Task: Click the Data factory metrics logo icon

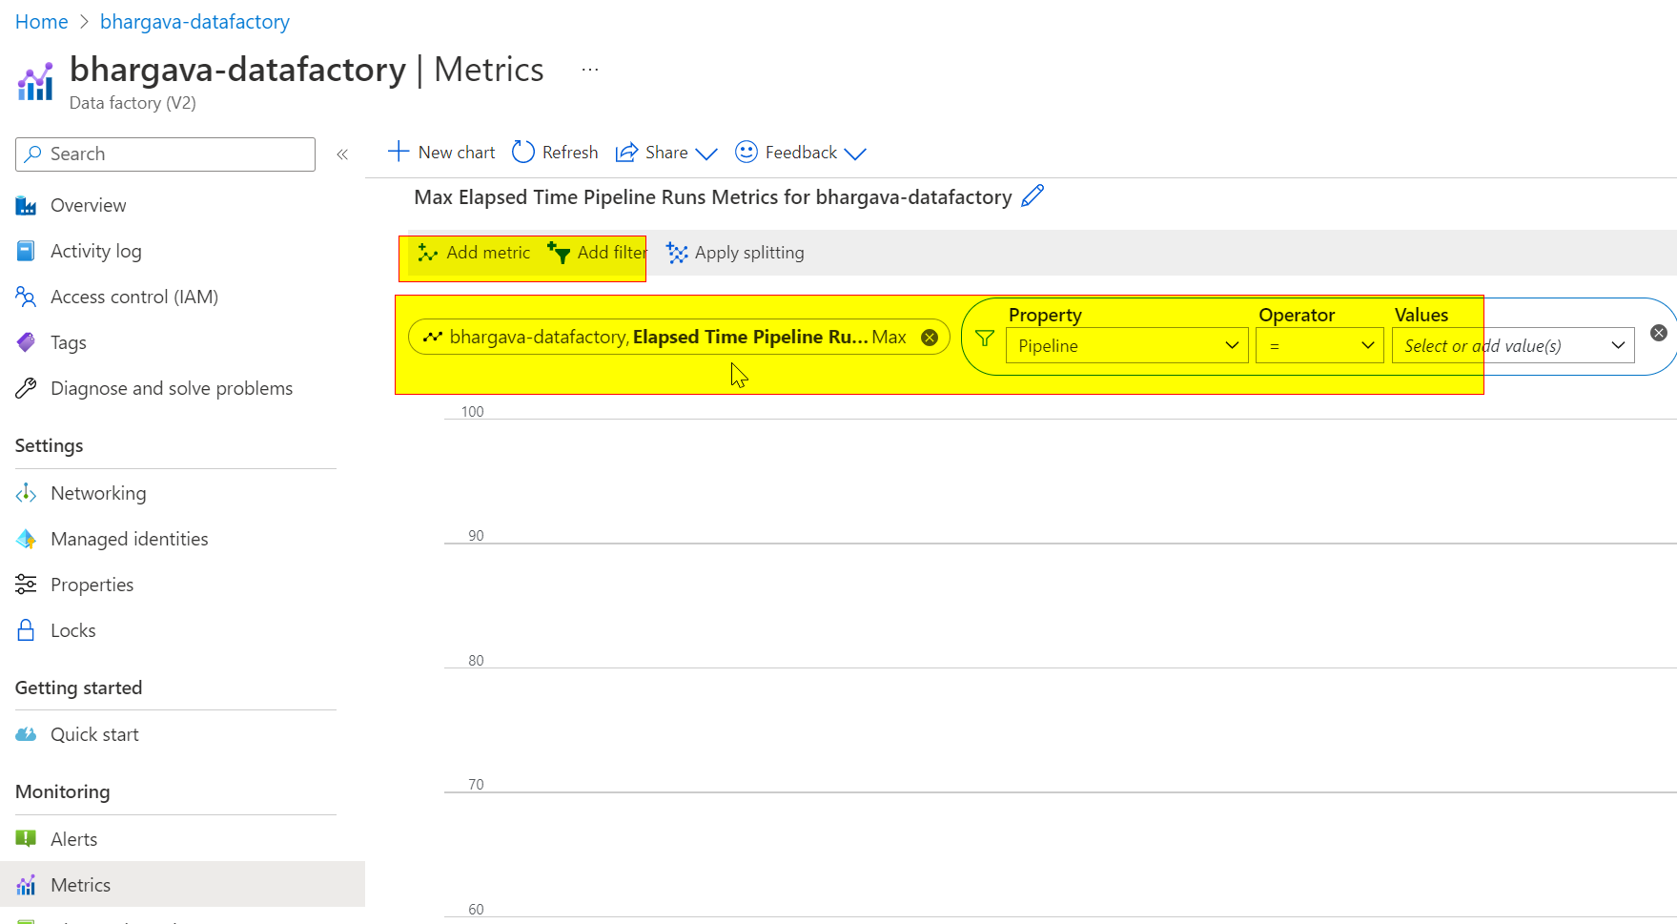Action: pyautogui.click(x=35, y=82)
